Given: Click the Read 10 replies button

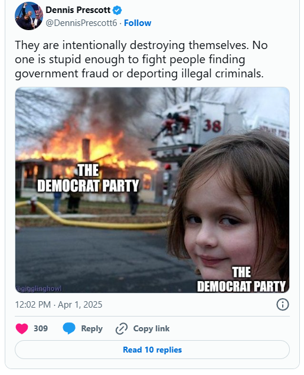Looking at the screenshot, I should point(152,350).
